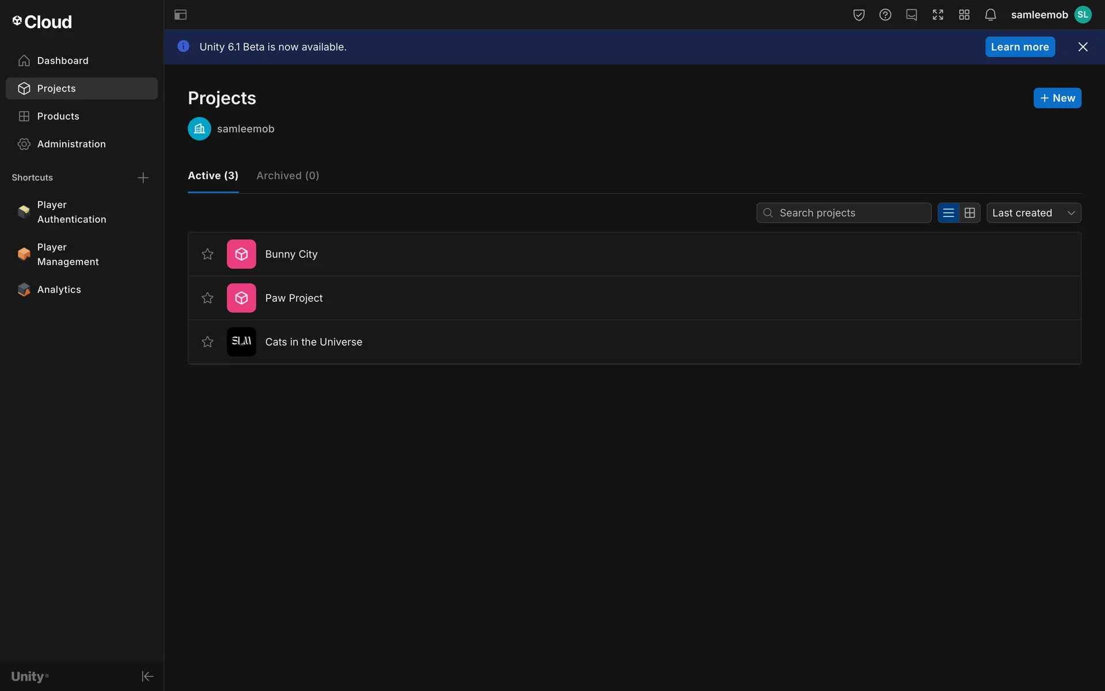Click the shield security icon in header
This screenshot has height=691, width=1105.
click(x=859, y=15)
